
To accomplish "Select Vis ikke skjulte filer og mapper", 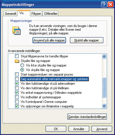I will tap(22, 65).
